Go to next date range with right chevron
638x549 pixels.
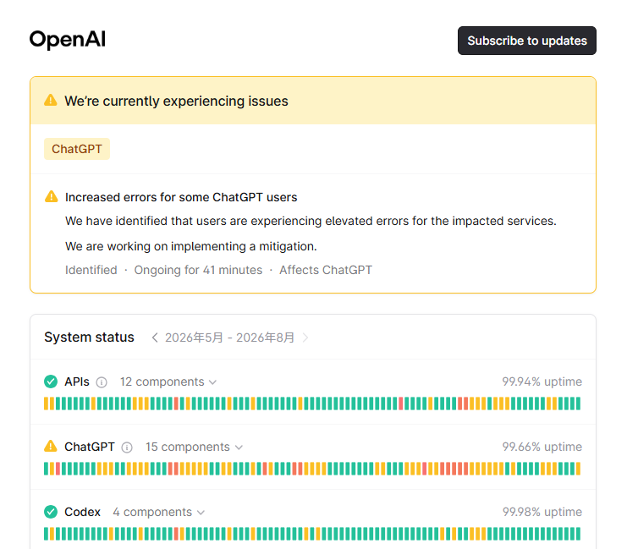click(305, 338)
